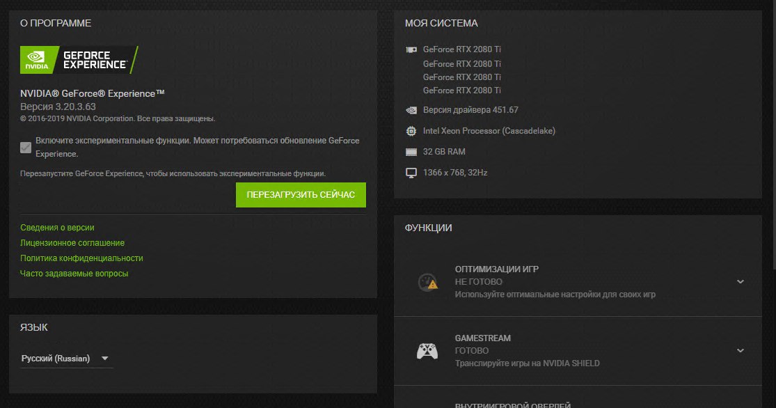Screen dimensions: 776x408
Task: Click the NVIDIA® GeForce® Experience™ title text
Action: (x=92, y=93)
